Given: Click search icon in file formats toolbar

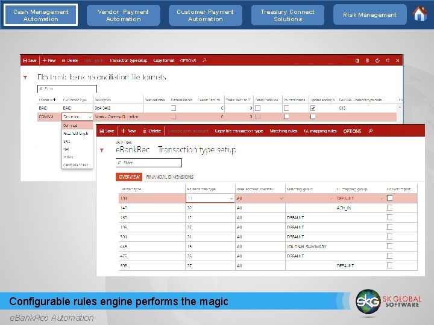Looking at the screenshot, I should (x=204, y=60).
